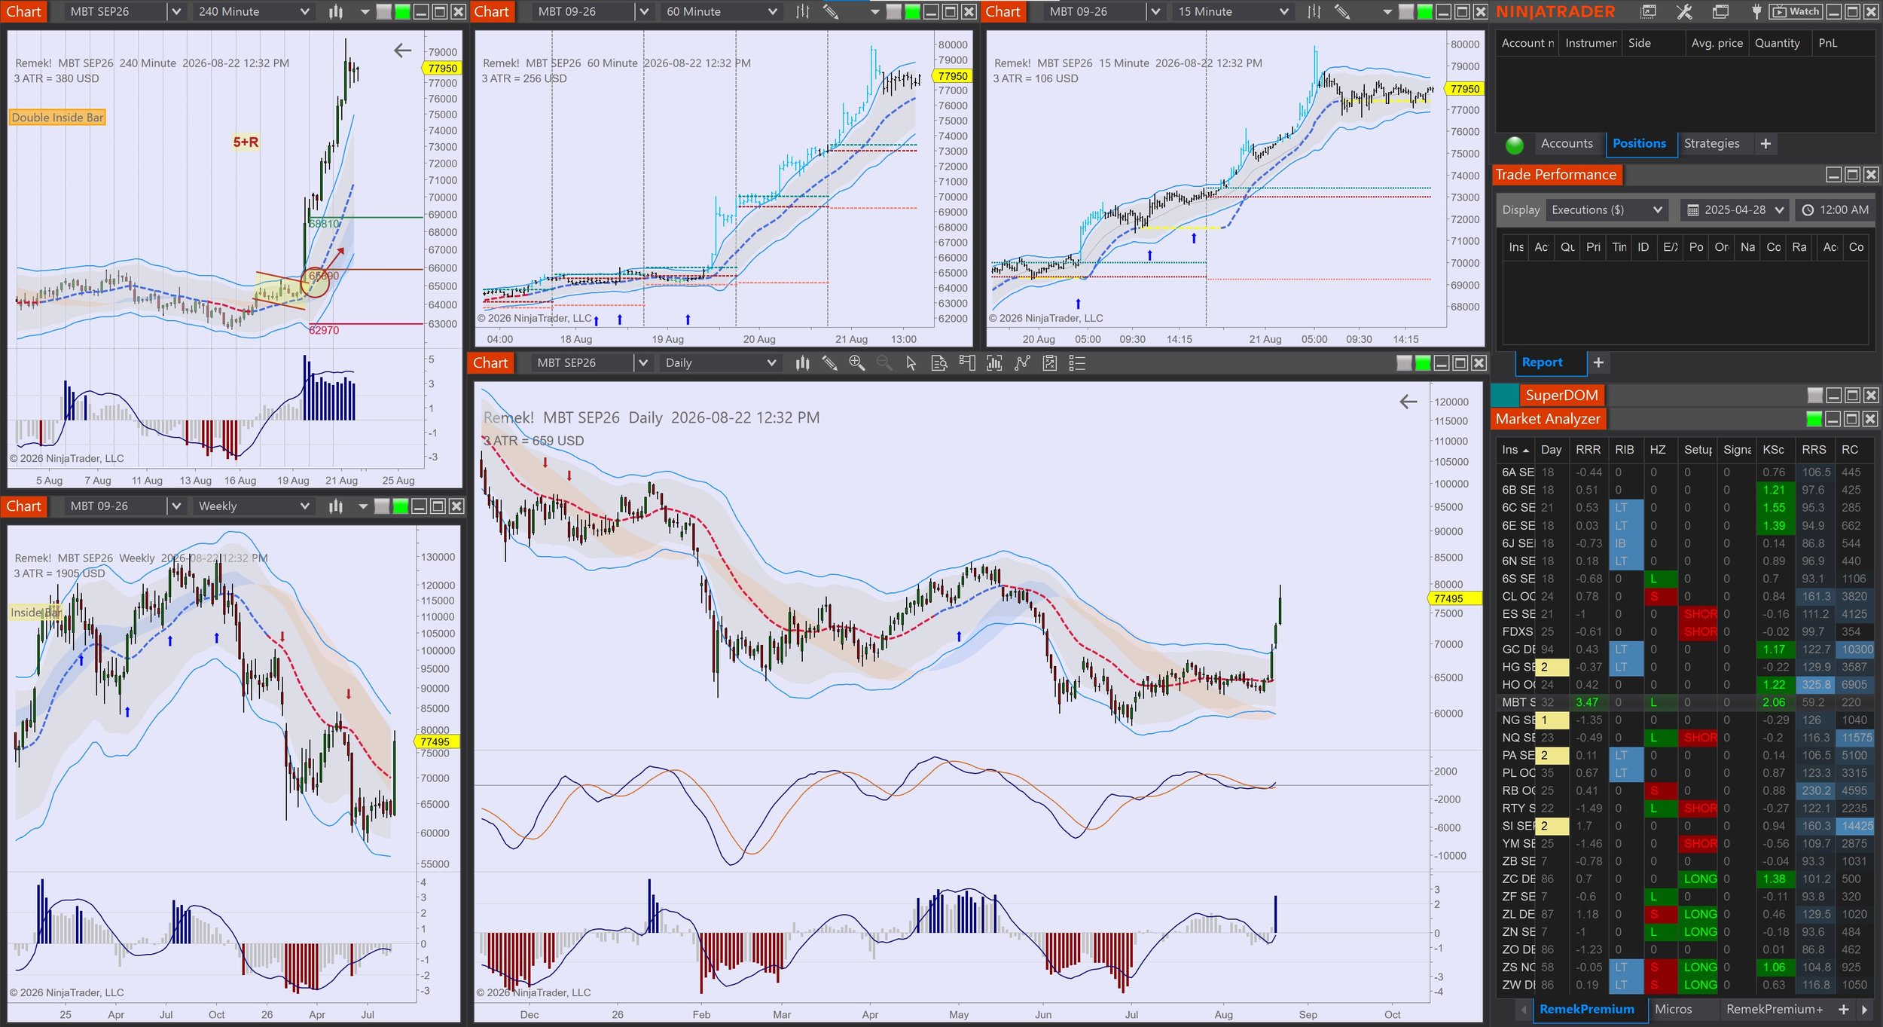
Task: Toggle grey instrument link in Daily chart
Action: tap(1405, 363)
